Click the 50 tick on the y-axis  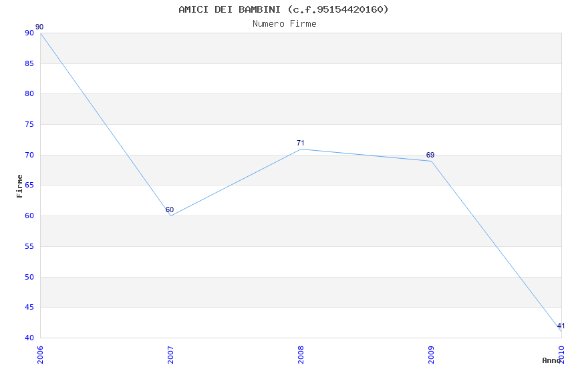[29, 277]
